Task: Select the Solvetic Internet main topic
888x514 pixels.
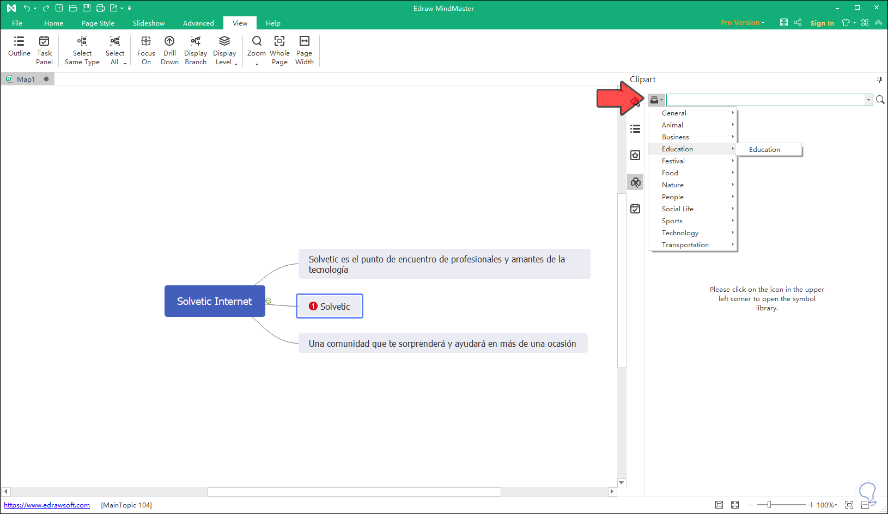Action: pos(215,301)
